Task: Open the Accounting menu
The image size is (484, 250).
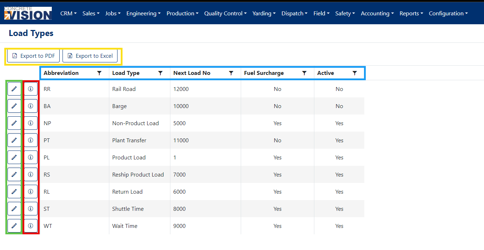Action: tap(377, 14)
